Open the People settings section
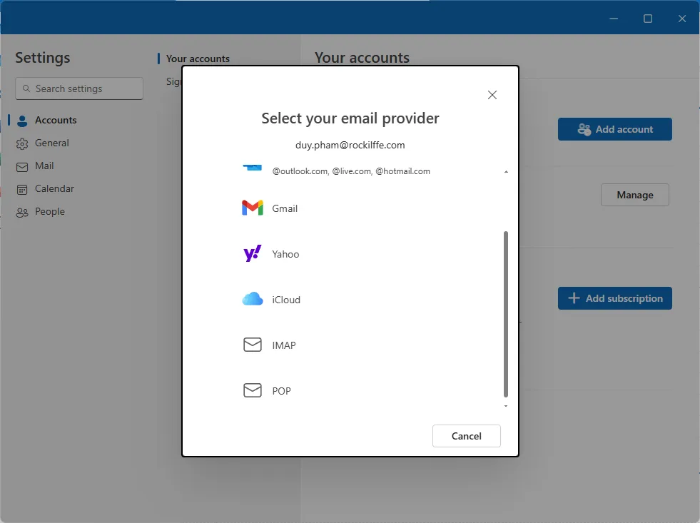Image resolution: width=700 pixels, height=523 pixels. point(50,211)
